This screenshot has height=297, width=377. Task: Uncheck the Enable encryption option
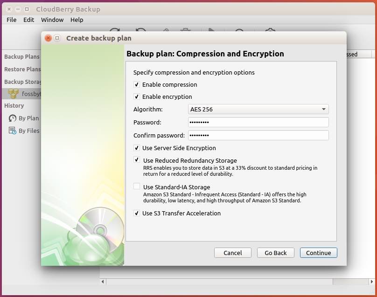click(137, 97)
